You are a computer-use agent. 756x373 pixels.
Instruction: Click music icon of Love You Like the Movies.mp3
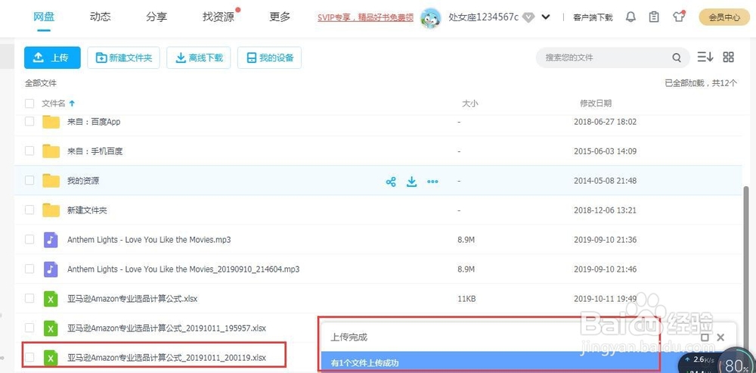click(51, 239)
